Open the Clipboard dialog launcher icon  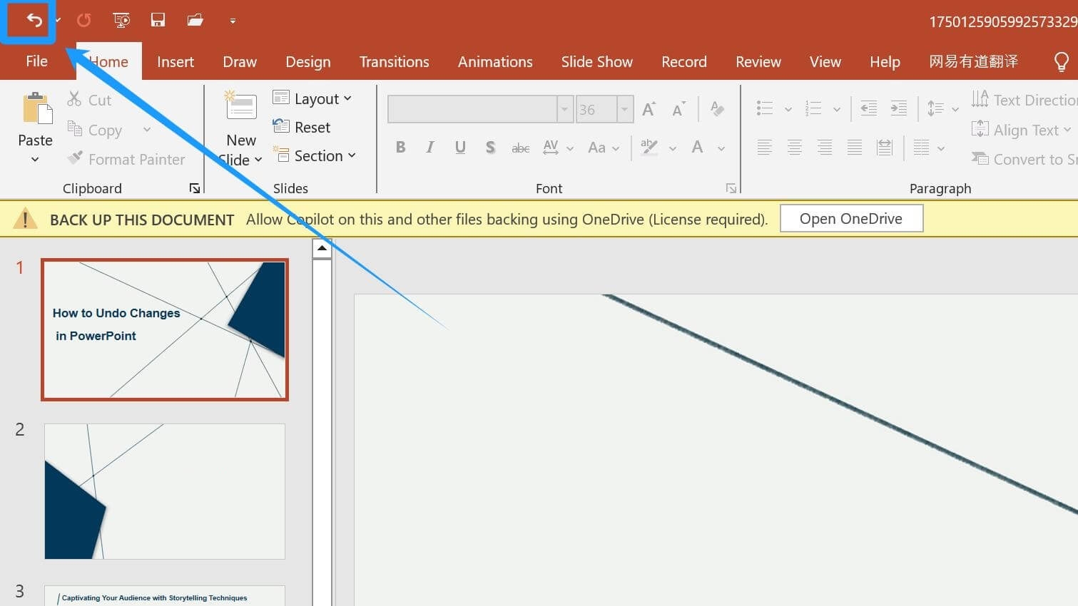click(x=194, y=188)
